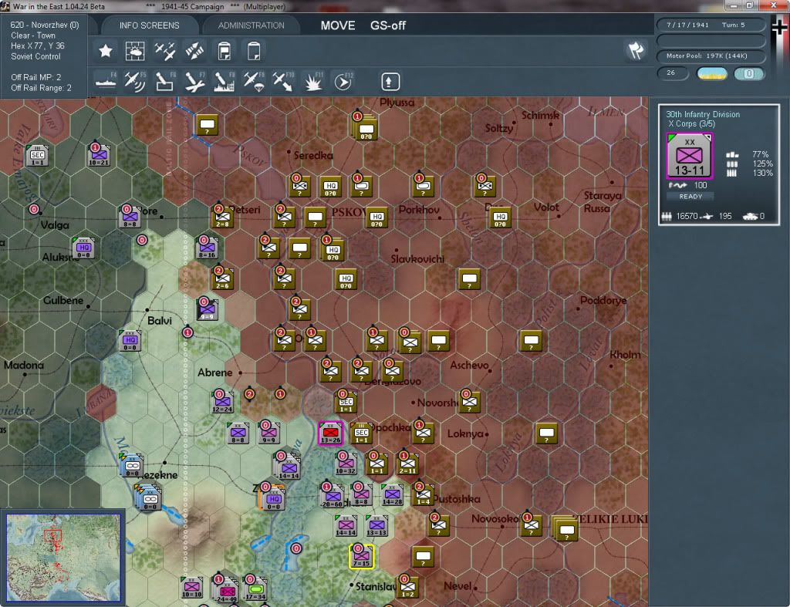Click the German cross flag emblem
This screenshot has height=607, width=790.
pos(781,28)
